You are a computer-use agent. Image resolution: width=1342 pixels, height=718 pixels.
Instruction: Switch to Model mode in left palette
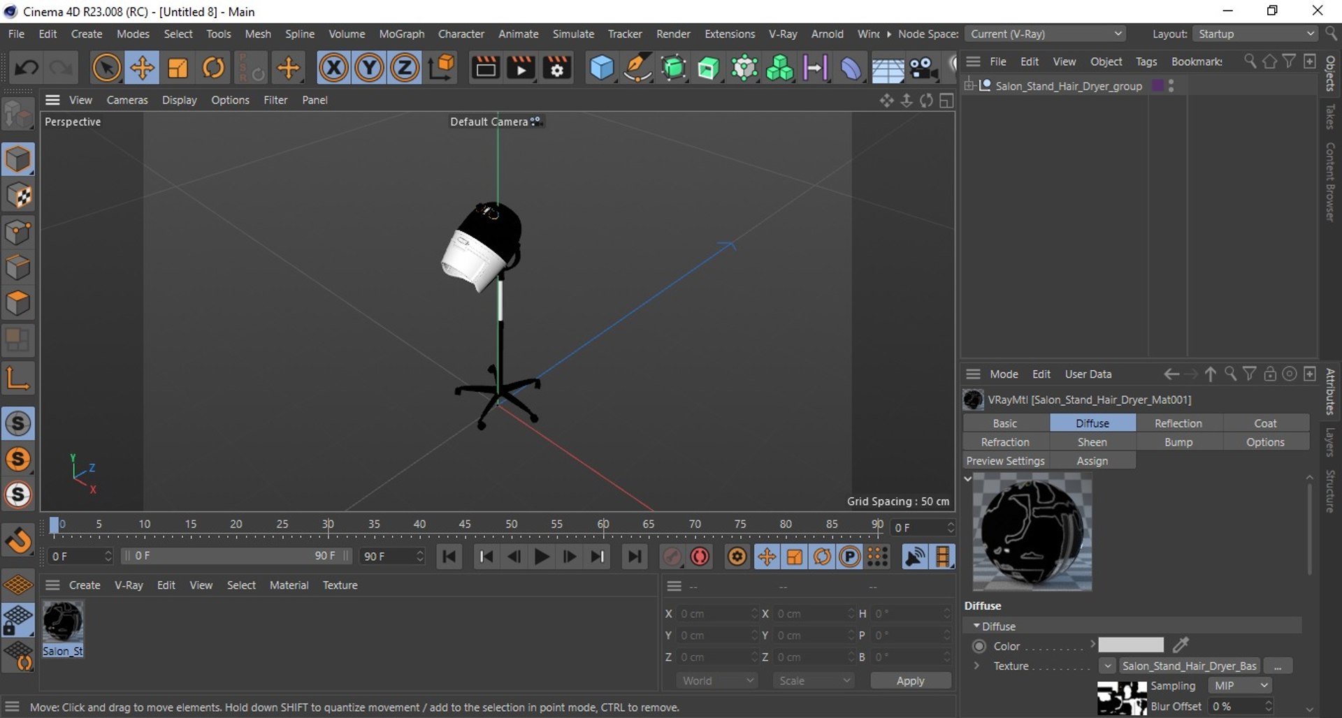click(18, 160)
